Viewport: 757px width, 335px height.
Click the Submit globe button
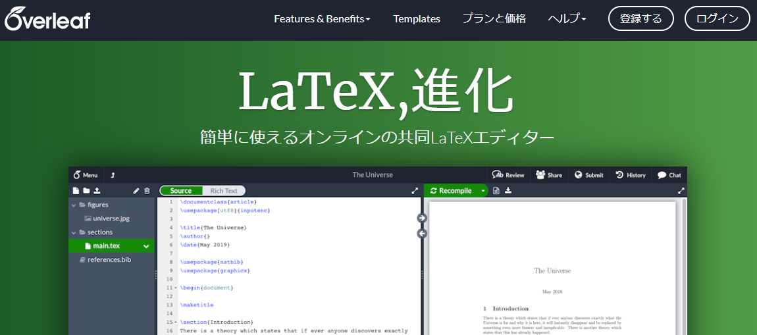coord(589,175)
